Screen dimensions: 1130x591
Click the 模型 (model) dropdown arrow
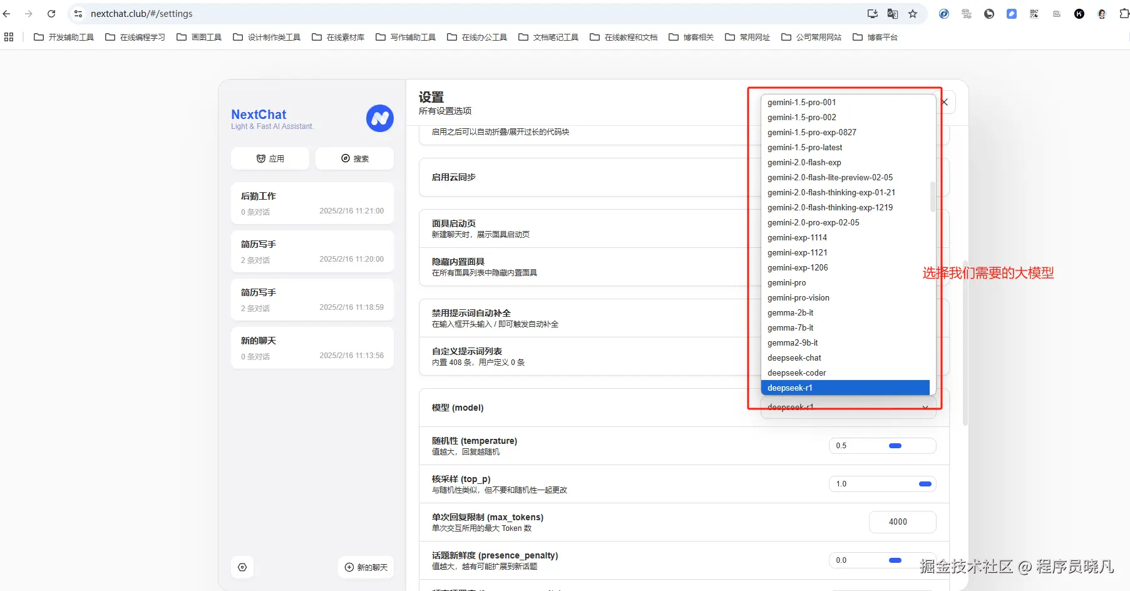point(925,408)
